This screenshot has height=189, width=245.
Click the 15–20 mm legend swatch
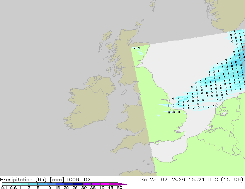(60, 184)
